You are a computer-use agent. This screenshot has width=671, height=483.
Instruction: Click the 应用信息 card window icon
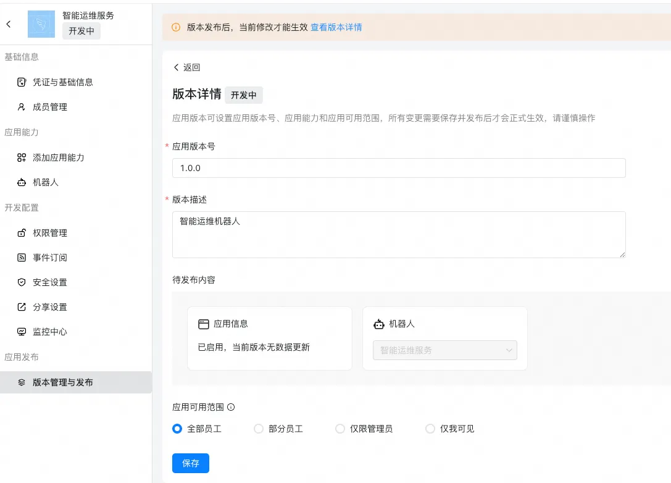click(204, 324)
